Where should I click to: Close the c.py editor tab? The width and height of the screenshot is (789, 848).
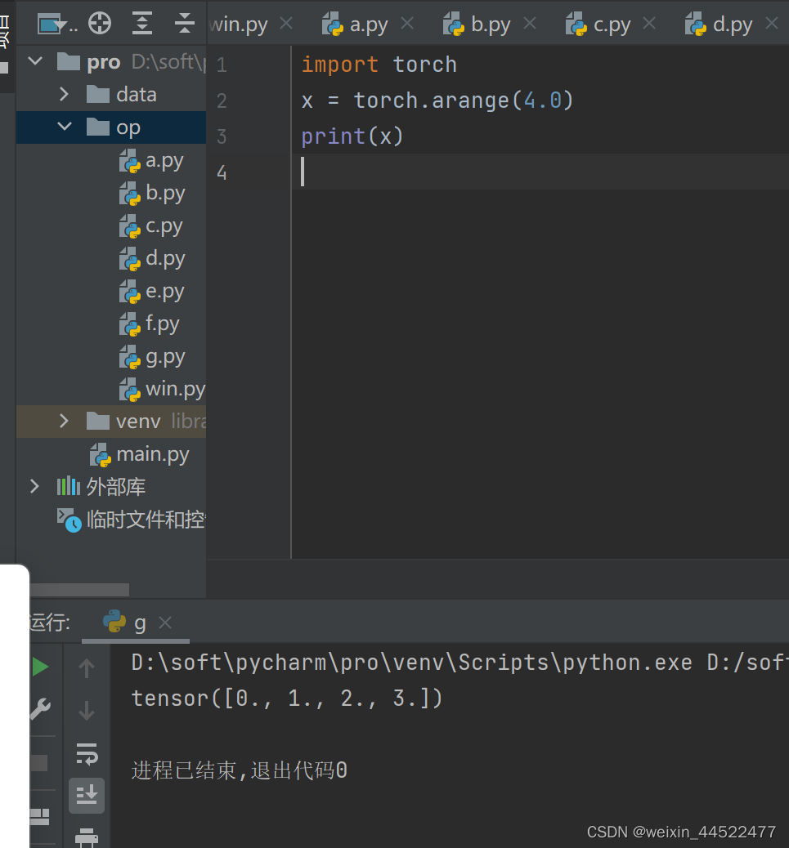tap(649, 23)
